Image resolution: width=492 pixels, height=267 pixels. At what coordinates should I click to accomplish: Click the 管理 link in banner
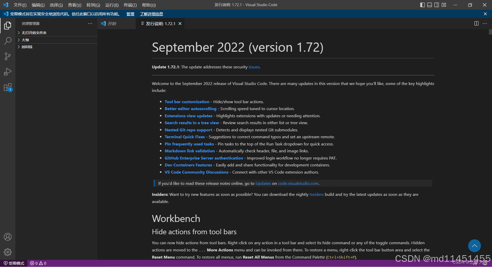tap(130, 14)
